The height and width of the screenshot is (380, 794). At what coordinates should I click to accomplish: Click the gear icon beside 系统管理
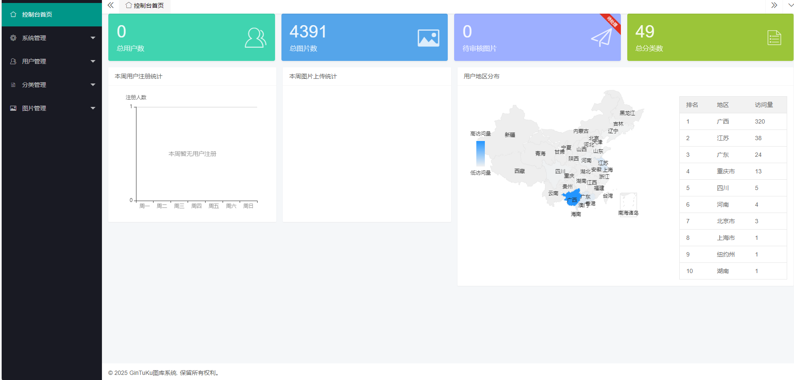13,38
